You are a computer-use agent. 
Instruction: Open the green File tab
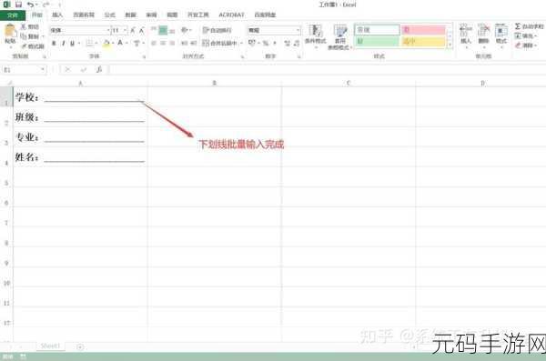(13, 15)
